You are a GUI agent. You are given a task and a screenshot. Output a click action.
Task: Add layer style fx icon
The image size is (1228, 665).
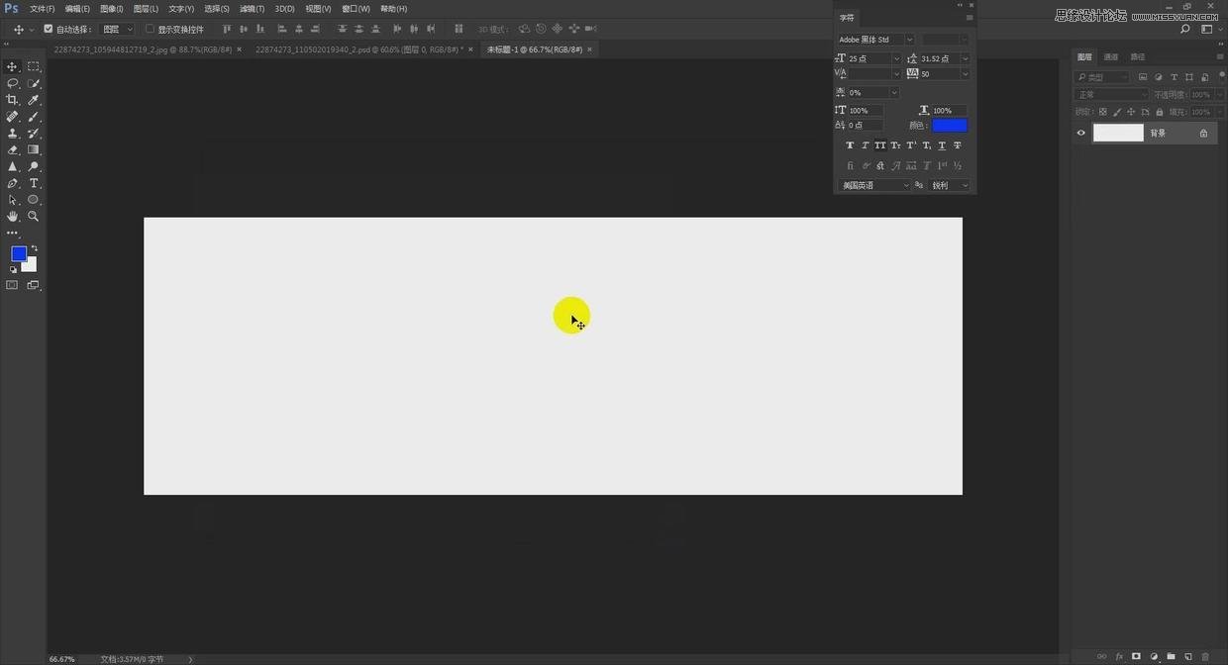tap(1119, 656)
